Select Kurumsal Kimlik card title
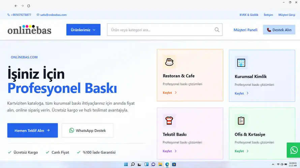The width and height of the screenshot is (300, 168). click(250, 76)
